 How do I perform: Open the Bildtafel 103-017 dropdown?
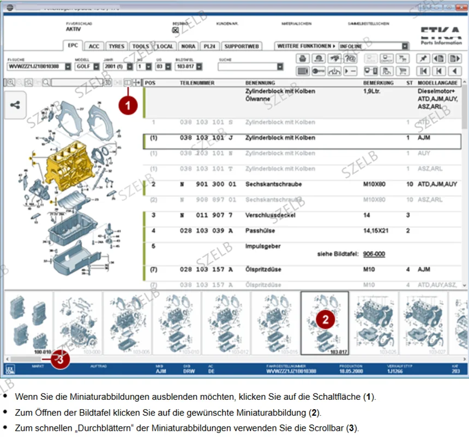click(x=199, y=67)
